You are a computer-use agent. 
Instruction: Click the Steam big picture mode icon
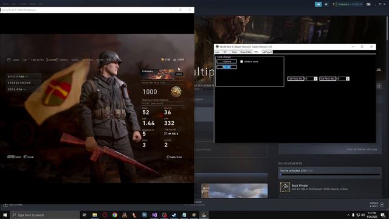[369, 4]
